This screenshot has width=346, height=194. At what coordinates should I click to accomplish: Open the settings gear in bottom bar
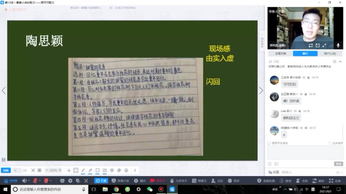point(70,181)
